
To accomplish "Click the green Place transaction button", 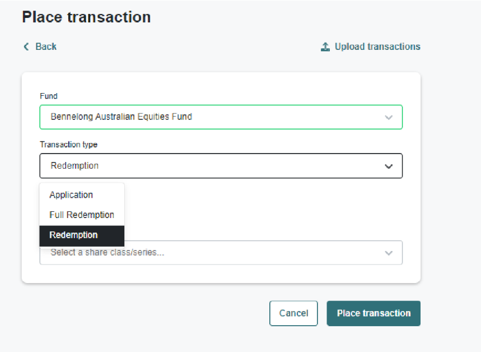I will click(373, 313).
